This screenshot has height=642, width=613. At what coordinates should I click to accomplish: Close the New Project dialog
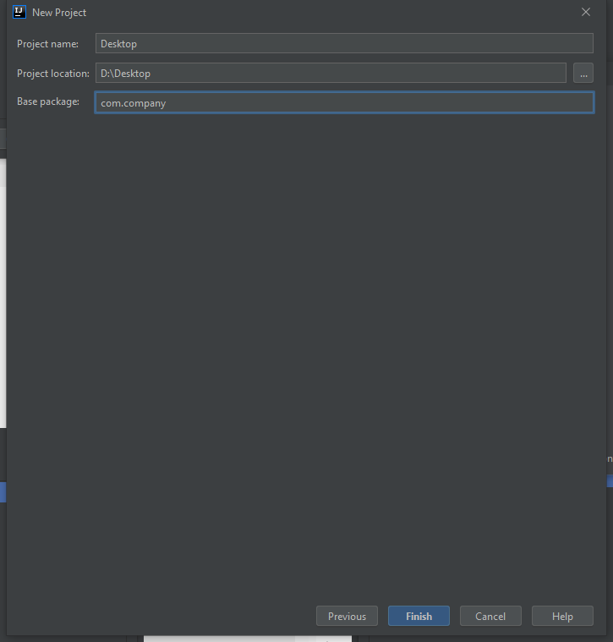click(x=586, y=12)
